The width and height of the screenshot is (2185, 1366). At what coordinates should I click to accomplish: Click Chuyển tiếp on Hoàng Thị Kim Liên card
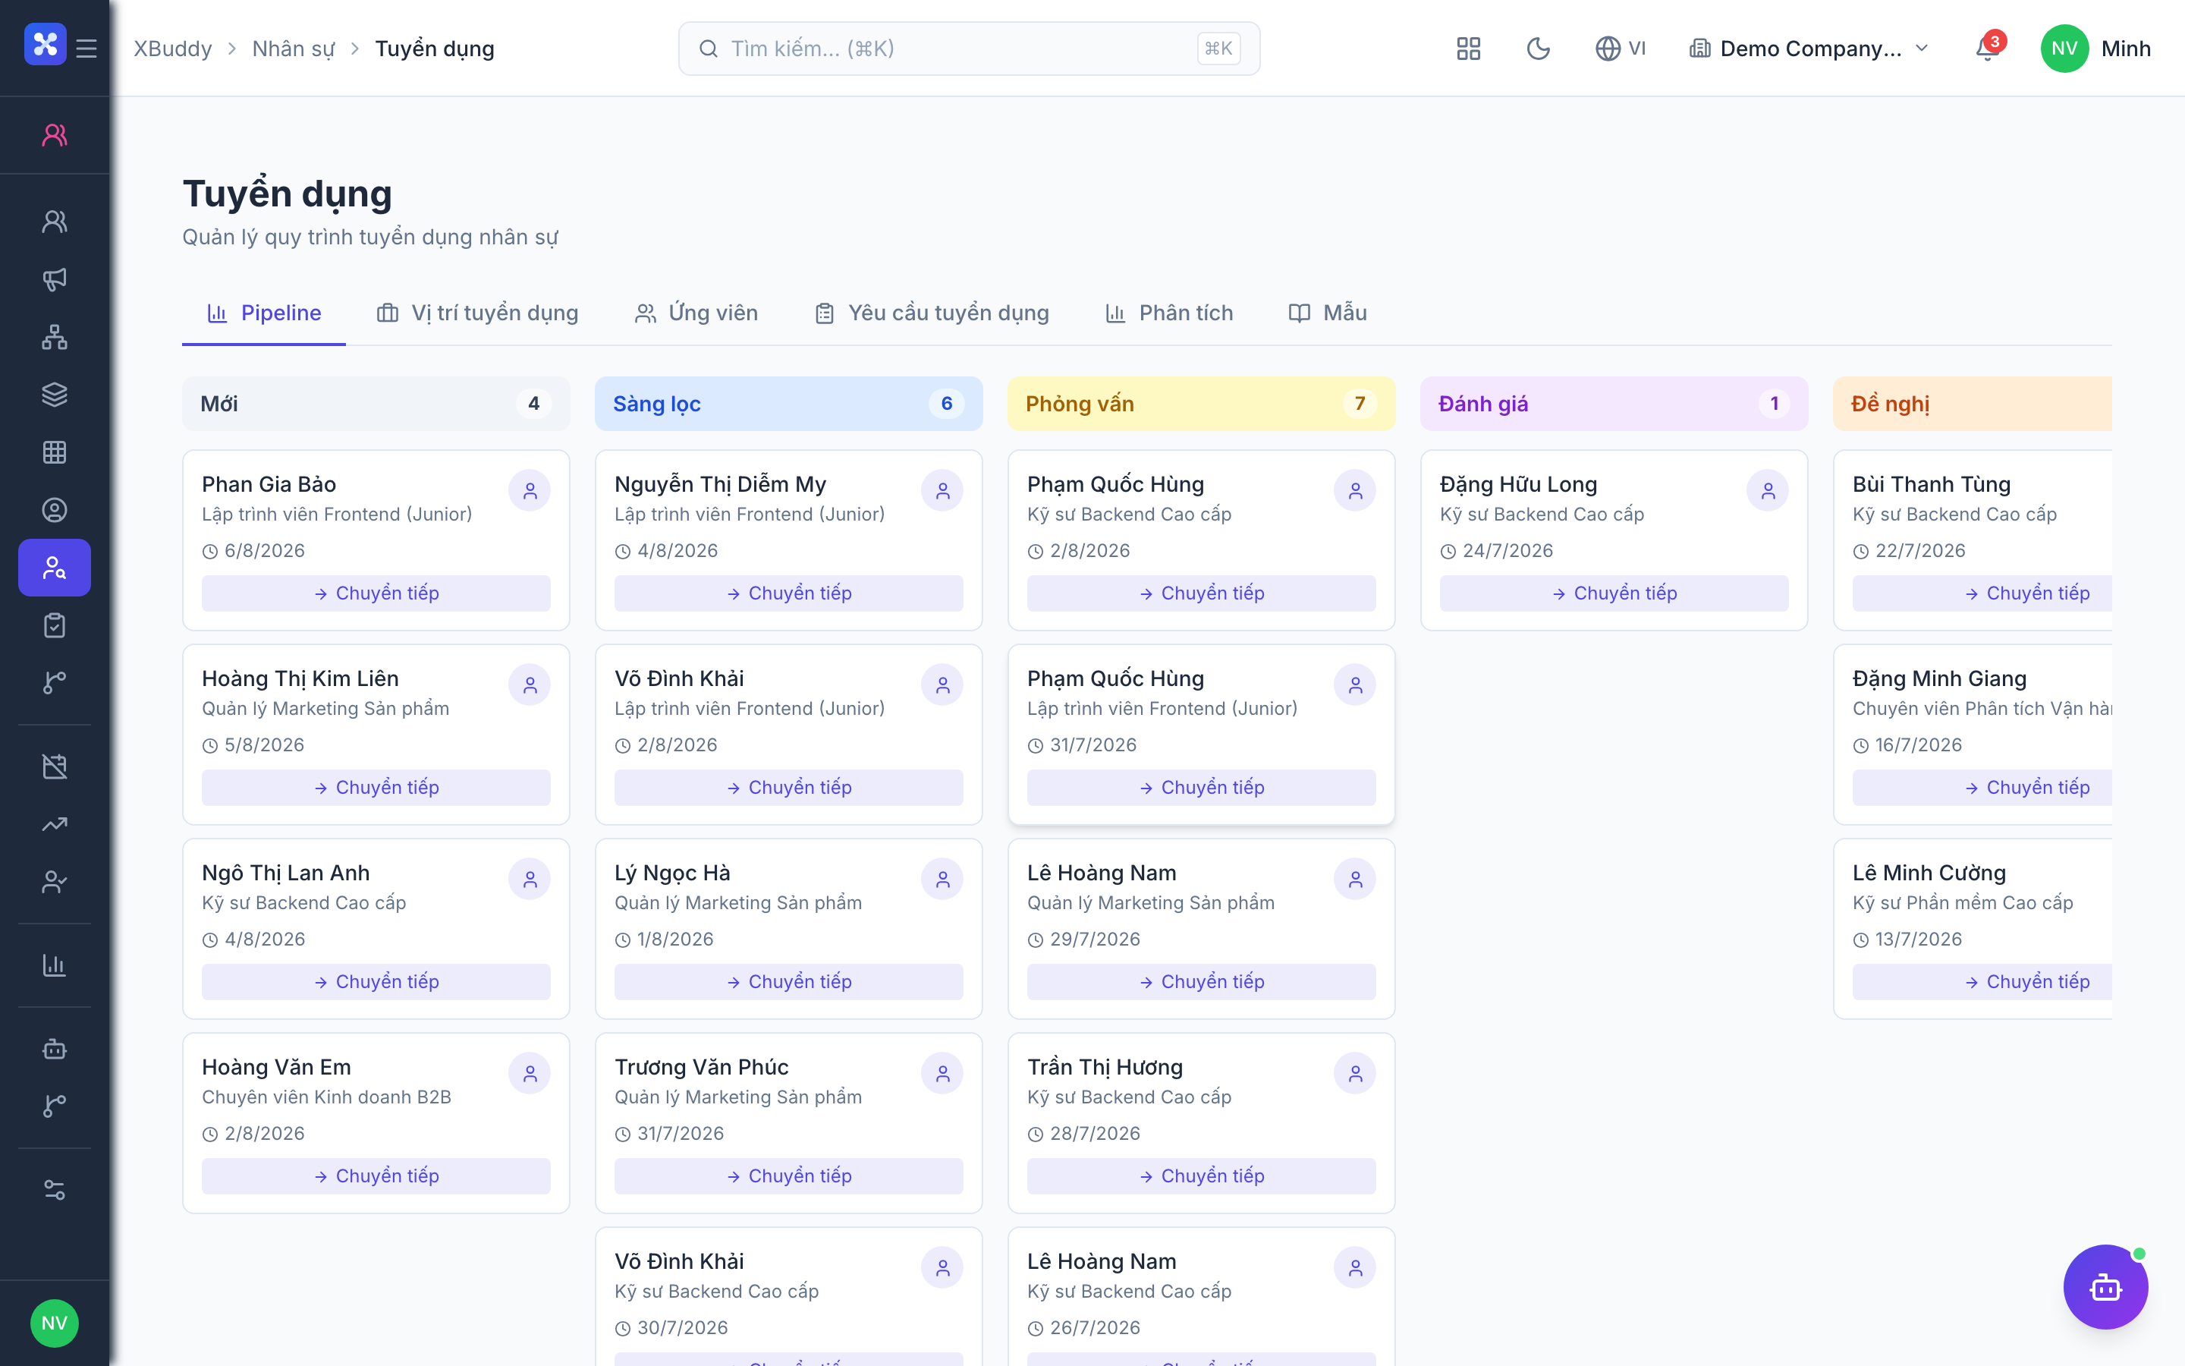point(376,788)
